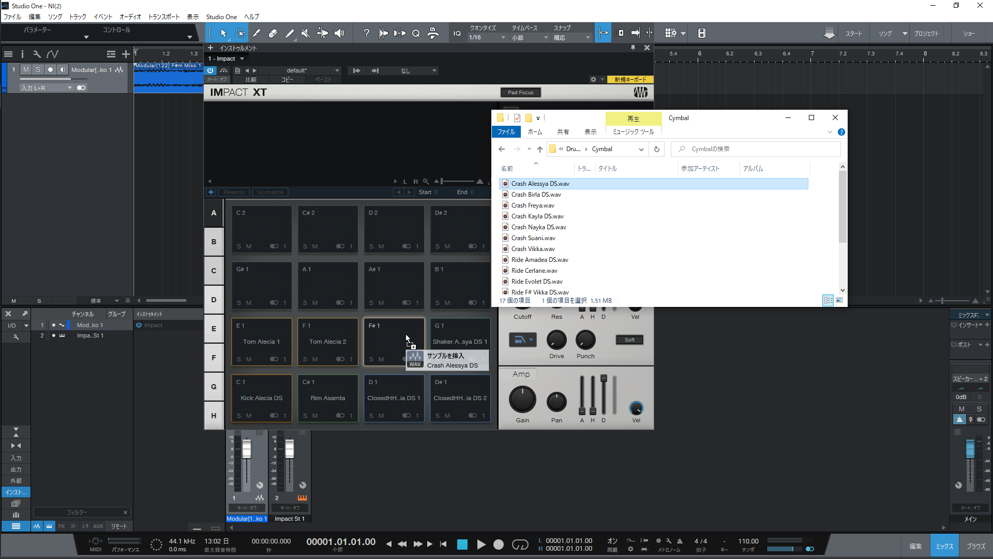This screenshot has height=559, width=993.
Task: Open track inspector i icon
Action: click(22, 54)
